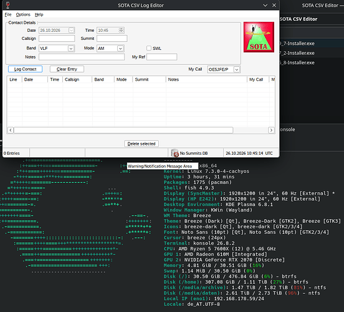The height and width of the screenshot is (312, 344).
Task: Click the Delete selected button
Action: coord(141,144)
